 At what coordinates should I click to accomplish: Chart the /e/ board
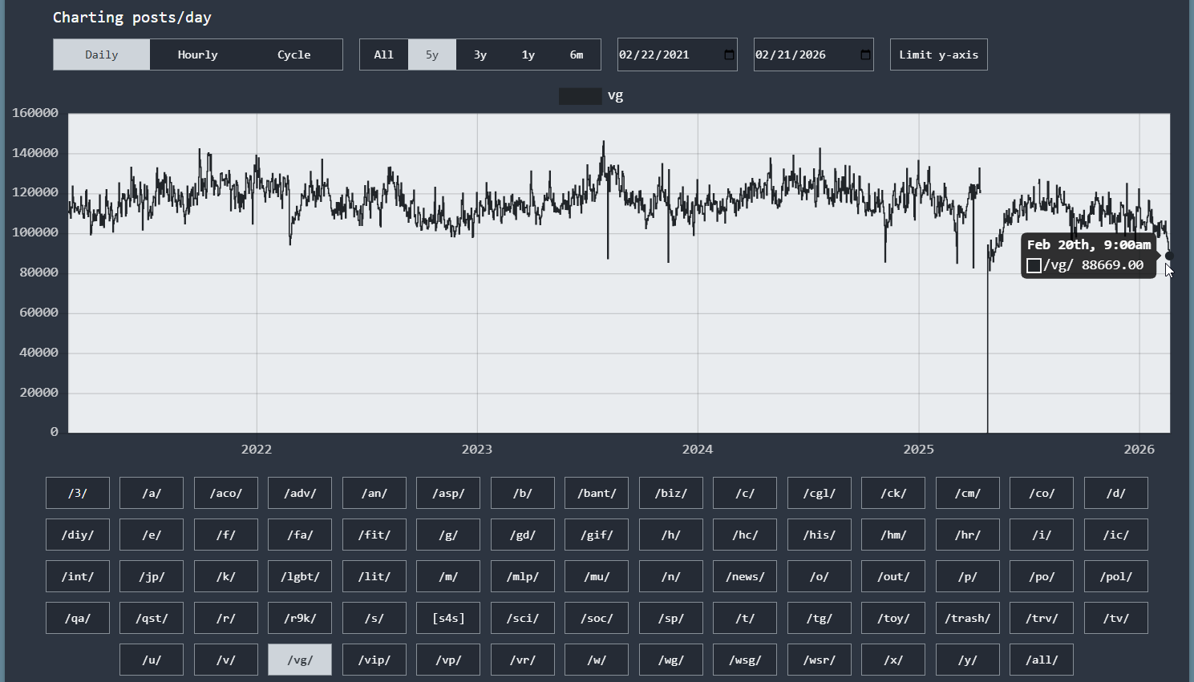coord(152,535)
